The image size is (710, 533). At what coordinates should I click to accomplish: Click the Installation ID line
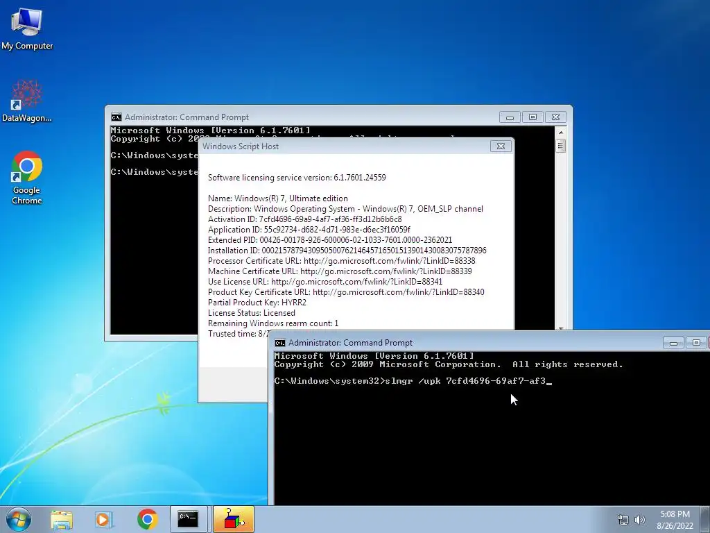[x=347, y=251]
